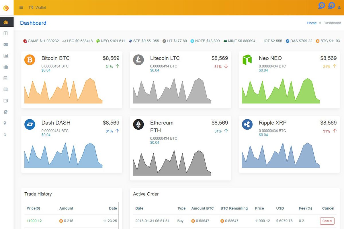The height and width of the screenshot is (229, 344).
Task: Select the dashboard gauge icon in the sidebar
Action: point(6,22)
